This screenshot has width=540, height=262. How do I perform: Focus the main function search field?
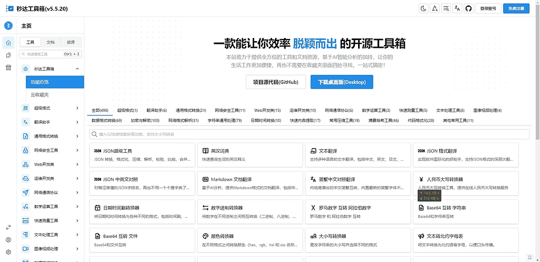pyautogui.click(x=309, y=134)
